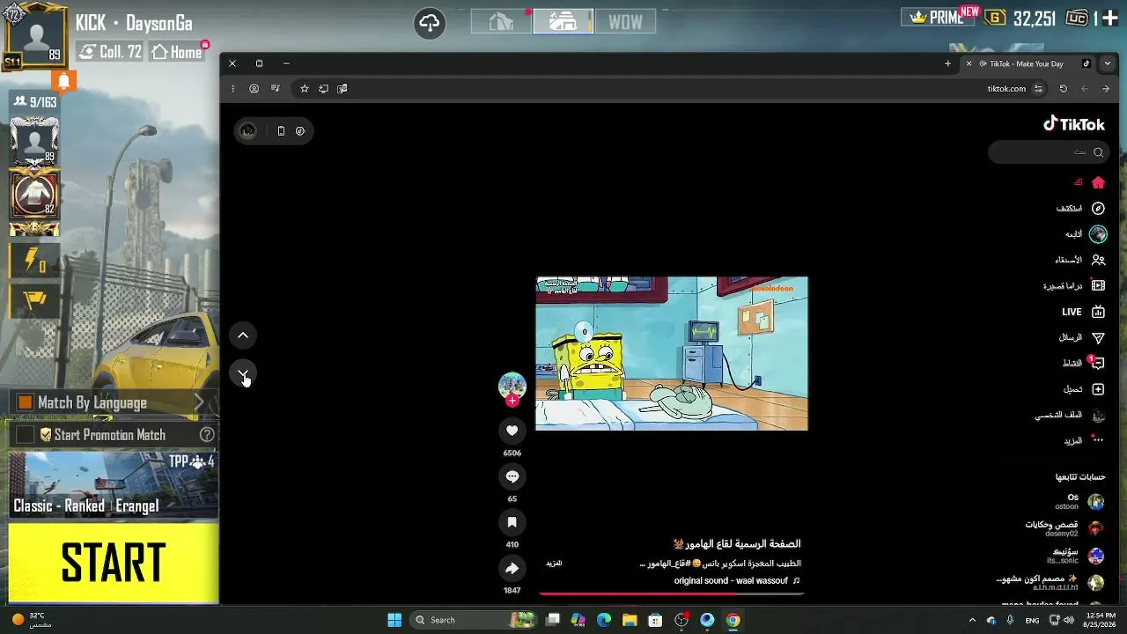Image resolution: width=1127 pixels, height=634 pixels.
Task: Open a new browser tab
Action: tap(947, 63)
